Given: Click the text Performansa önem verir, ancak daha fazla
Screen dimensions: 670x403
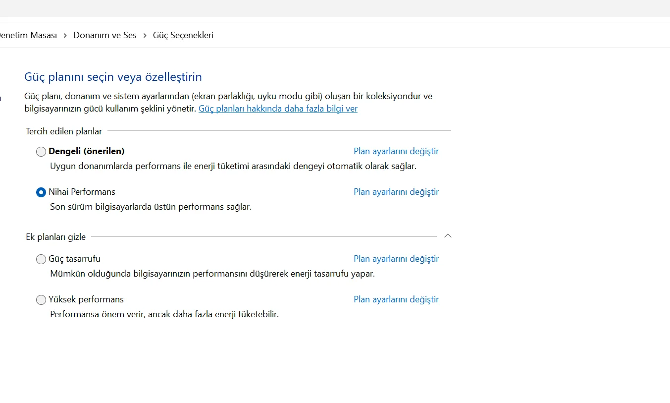Looking at the screenshot, I should point(164,314).
